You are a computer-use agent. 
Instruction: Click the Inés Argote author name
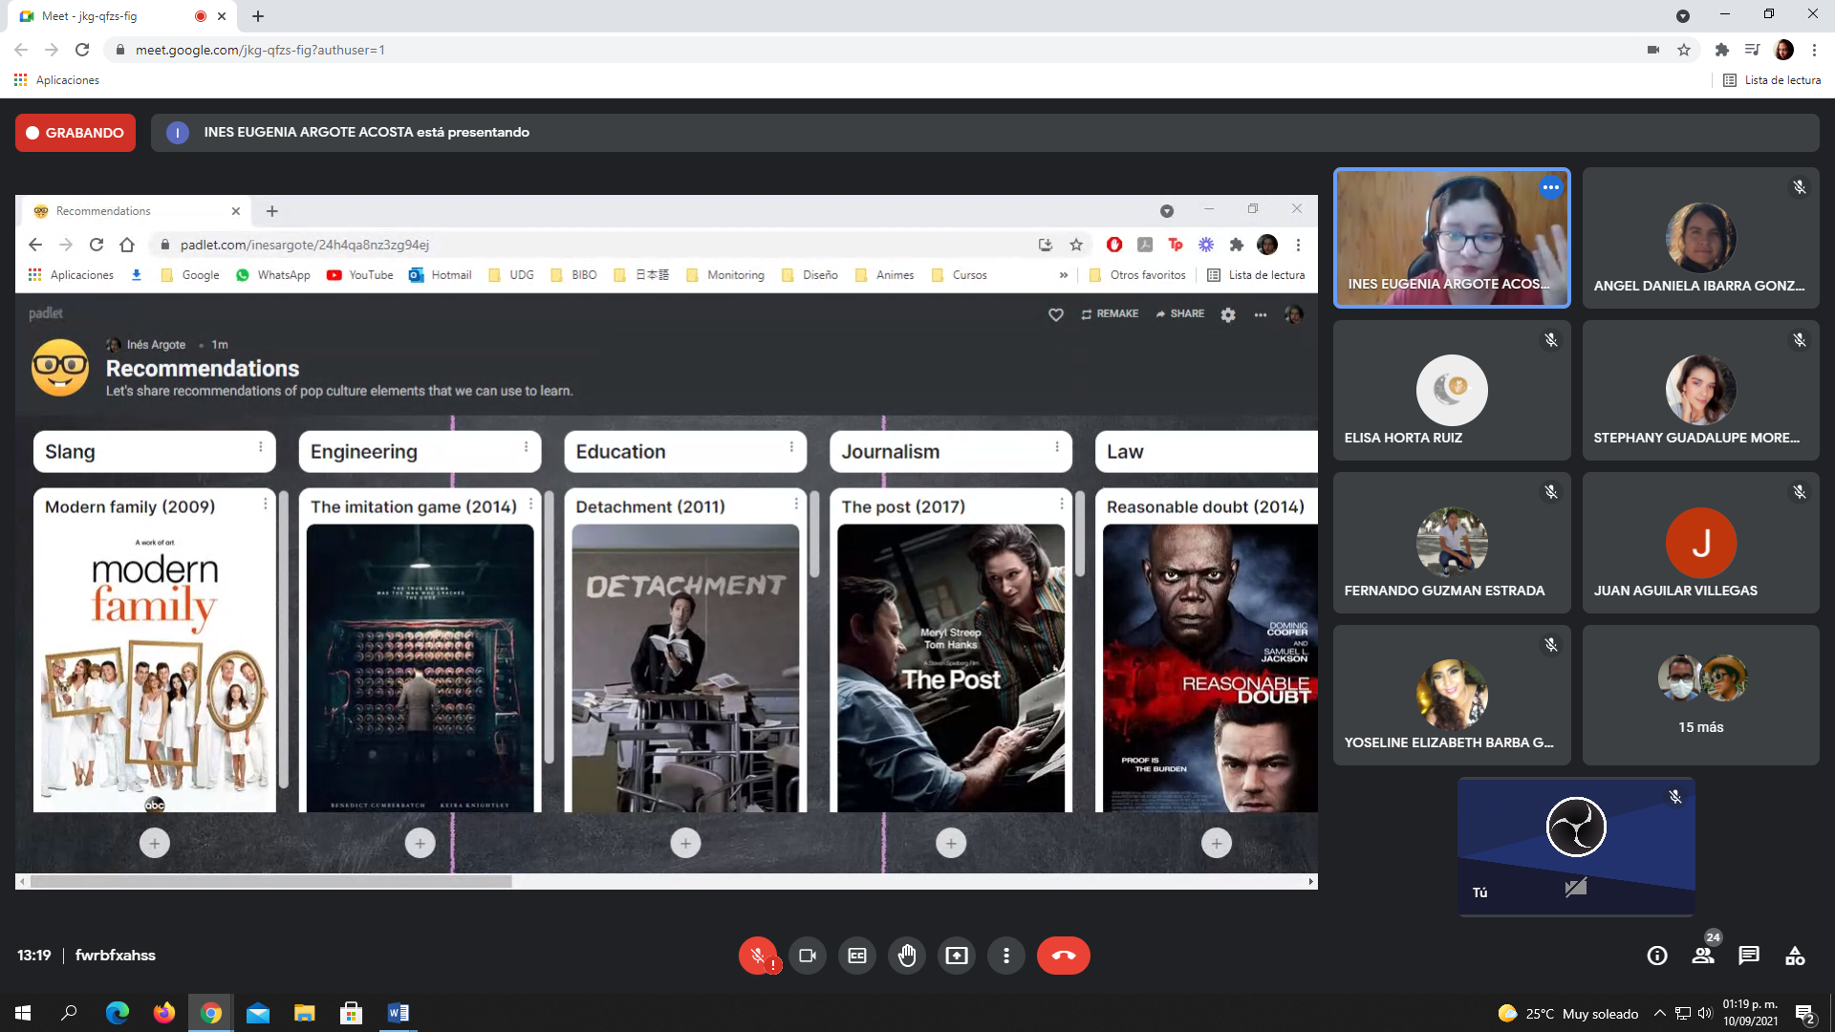click(x=156, y=345)
